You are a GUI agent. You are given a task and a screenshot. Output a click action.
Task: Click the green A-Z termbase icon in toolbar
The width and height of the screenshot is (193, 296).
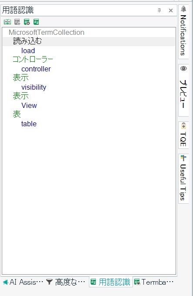[36, 22]
